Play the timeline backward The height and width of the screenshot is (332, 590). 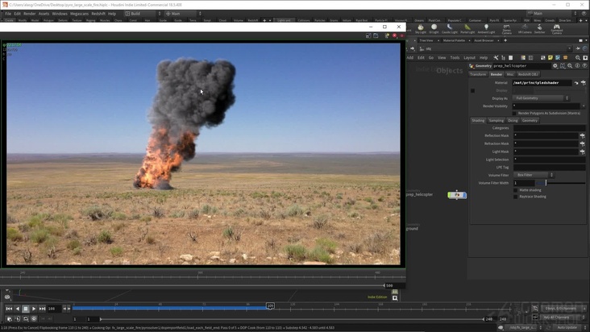tap(17, 309)
